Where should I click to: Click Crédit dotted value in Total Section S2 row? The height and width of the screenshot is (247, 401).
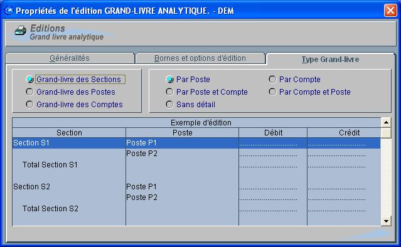tap(336, 210)
